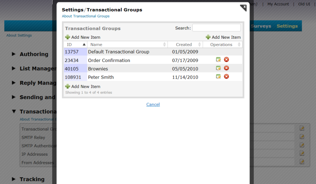Edit the Peter Smith group
The image size is (316, 184).
pos(219,77)
